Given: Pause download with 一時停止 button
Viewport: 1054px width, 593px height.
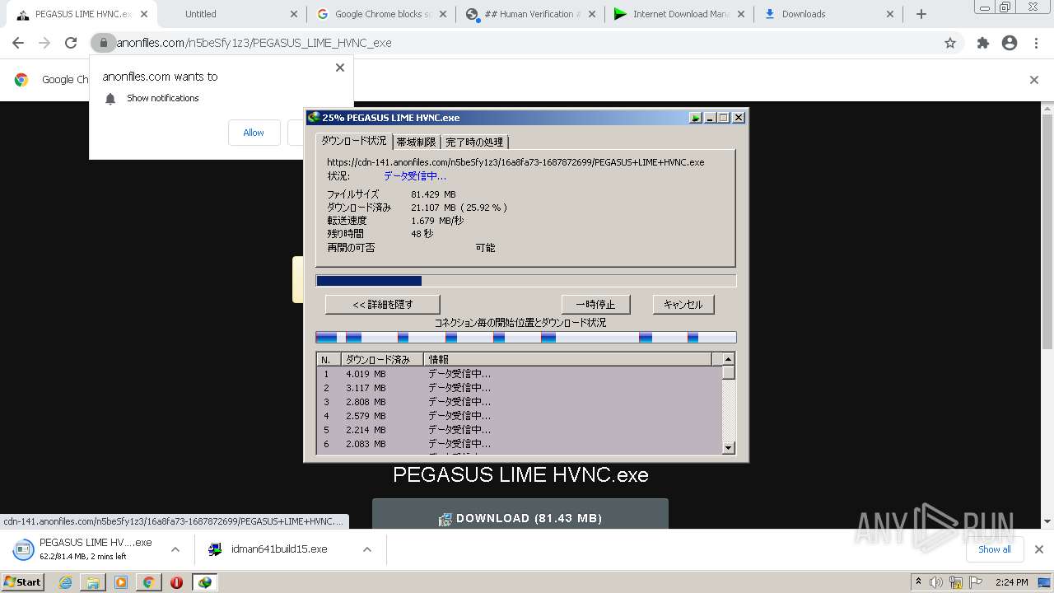Looking at the screenshot, I should 595,305.
